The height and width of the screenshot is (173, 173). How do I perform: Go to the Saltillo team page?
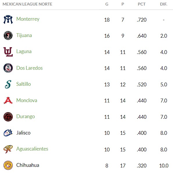[24, 84]
